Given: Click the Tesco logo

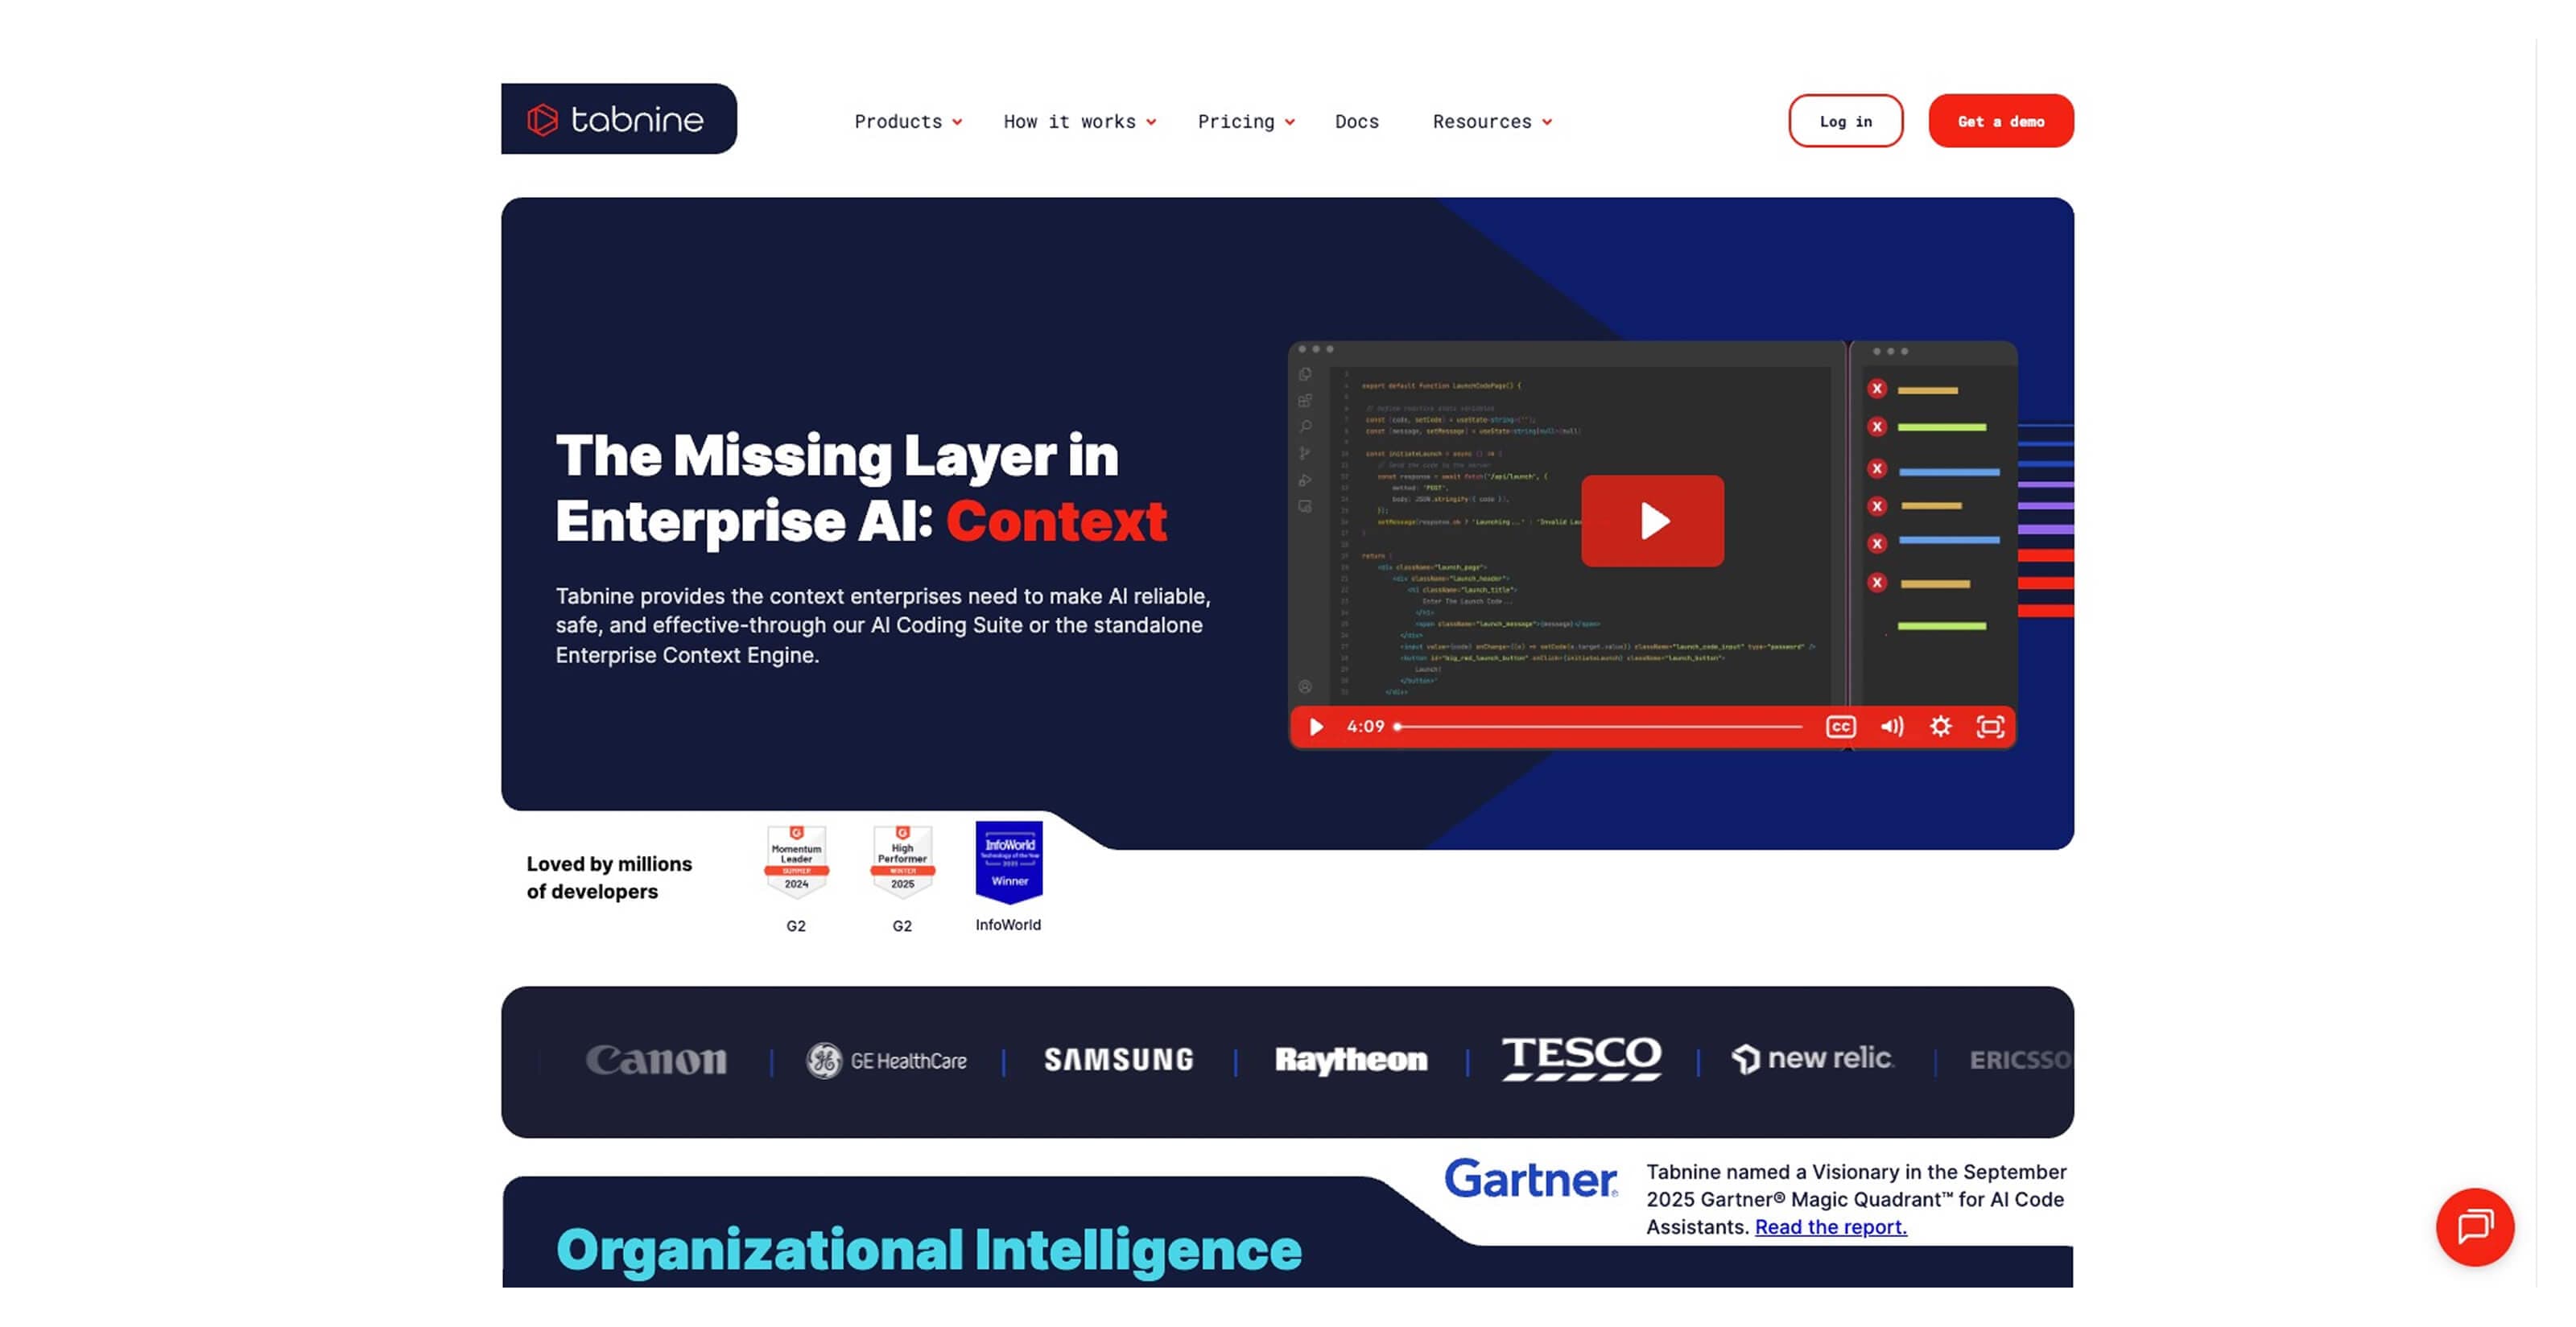Looking at the screenshot, I should click(x=1581, y=1058).
